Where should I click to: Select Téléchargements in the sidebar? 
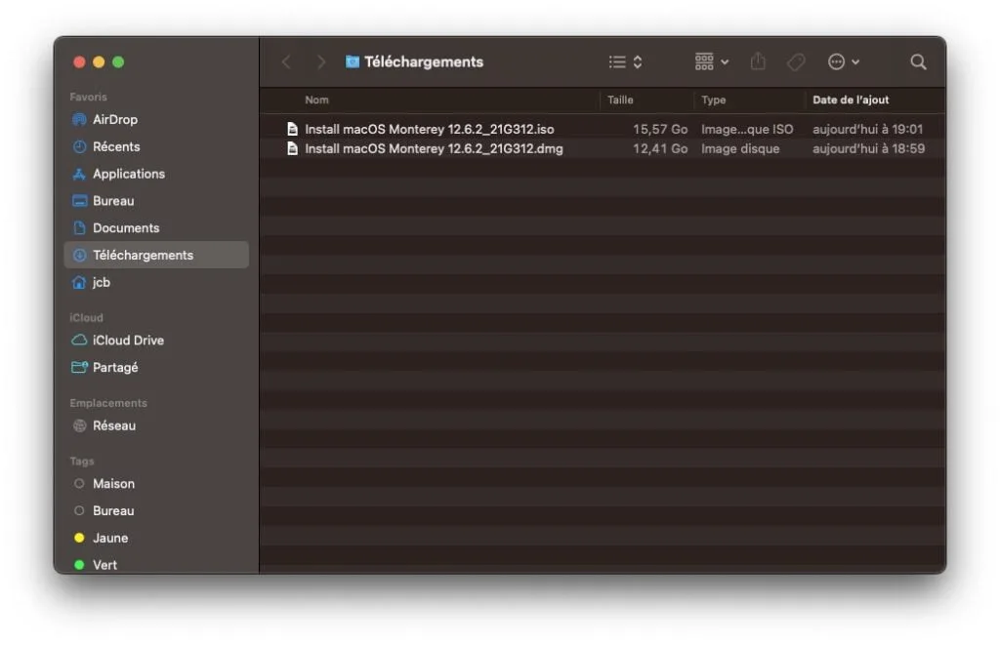click(156, 255)
